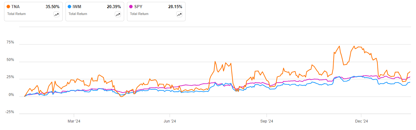The image size is (416, 130).
Task: Click the Mar '24 x-axis label
Action: click(74, 121)
